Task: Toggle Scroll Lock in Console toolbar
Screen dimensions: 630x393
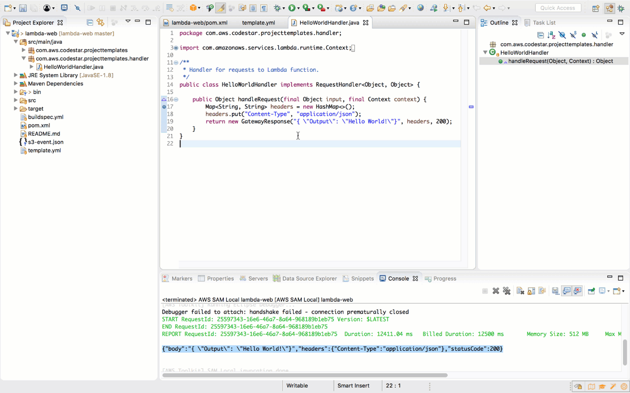Action: pos(531,291)
